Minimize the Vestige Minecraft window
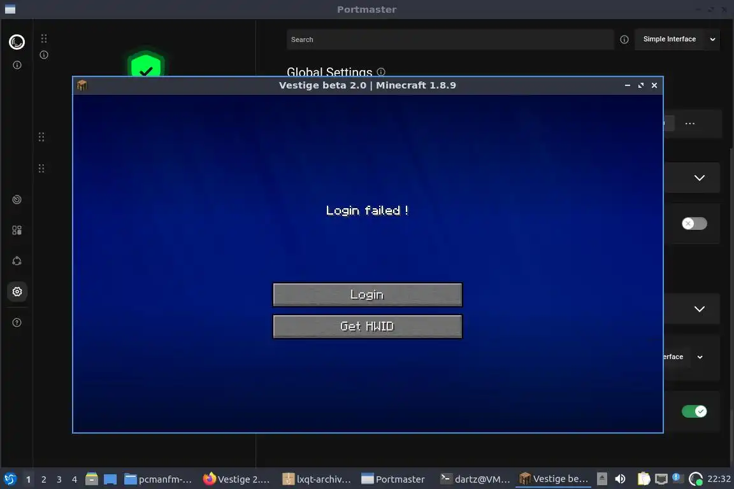 click(x=627, y=85)
